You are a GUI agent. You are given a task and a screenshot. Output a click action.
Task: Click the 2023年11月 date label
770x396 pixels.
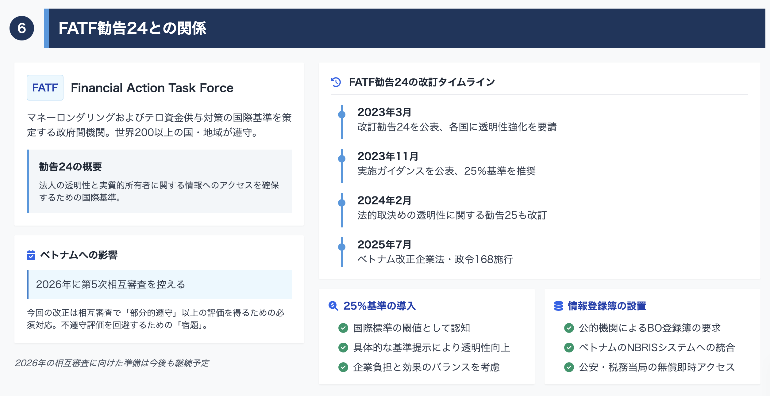(x=388, y=156)
